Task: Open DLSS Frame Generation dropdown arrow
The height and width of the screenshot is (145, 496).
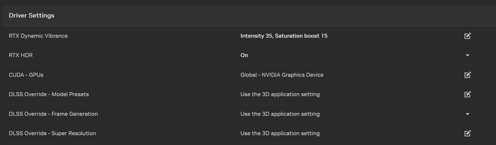Action: [467, 114]
